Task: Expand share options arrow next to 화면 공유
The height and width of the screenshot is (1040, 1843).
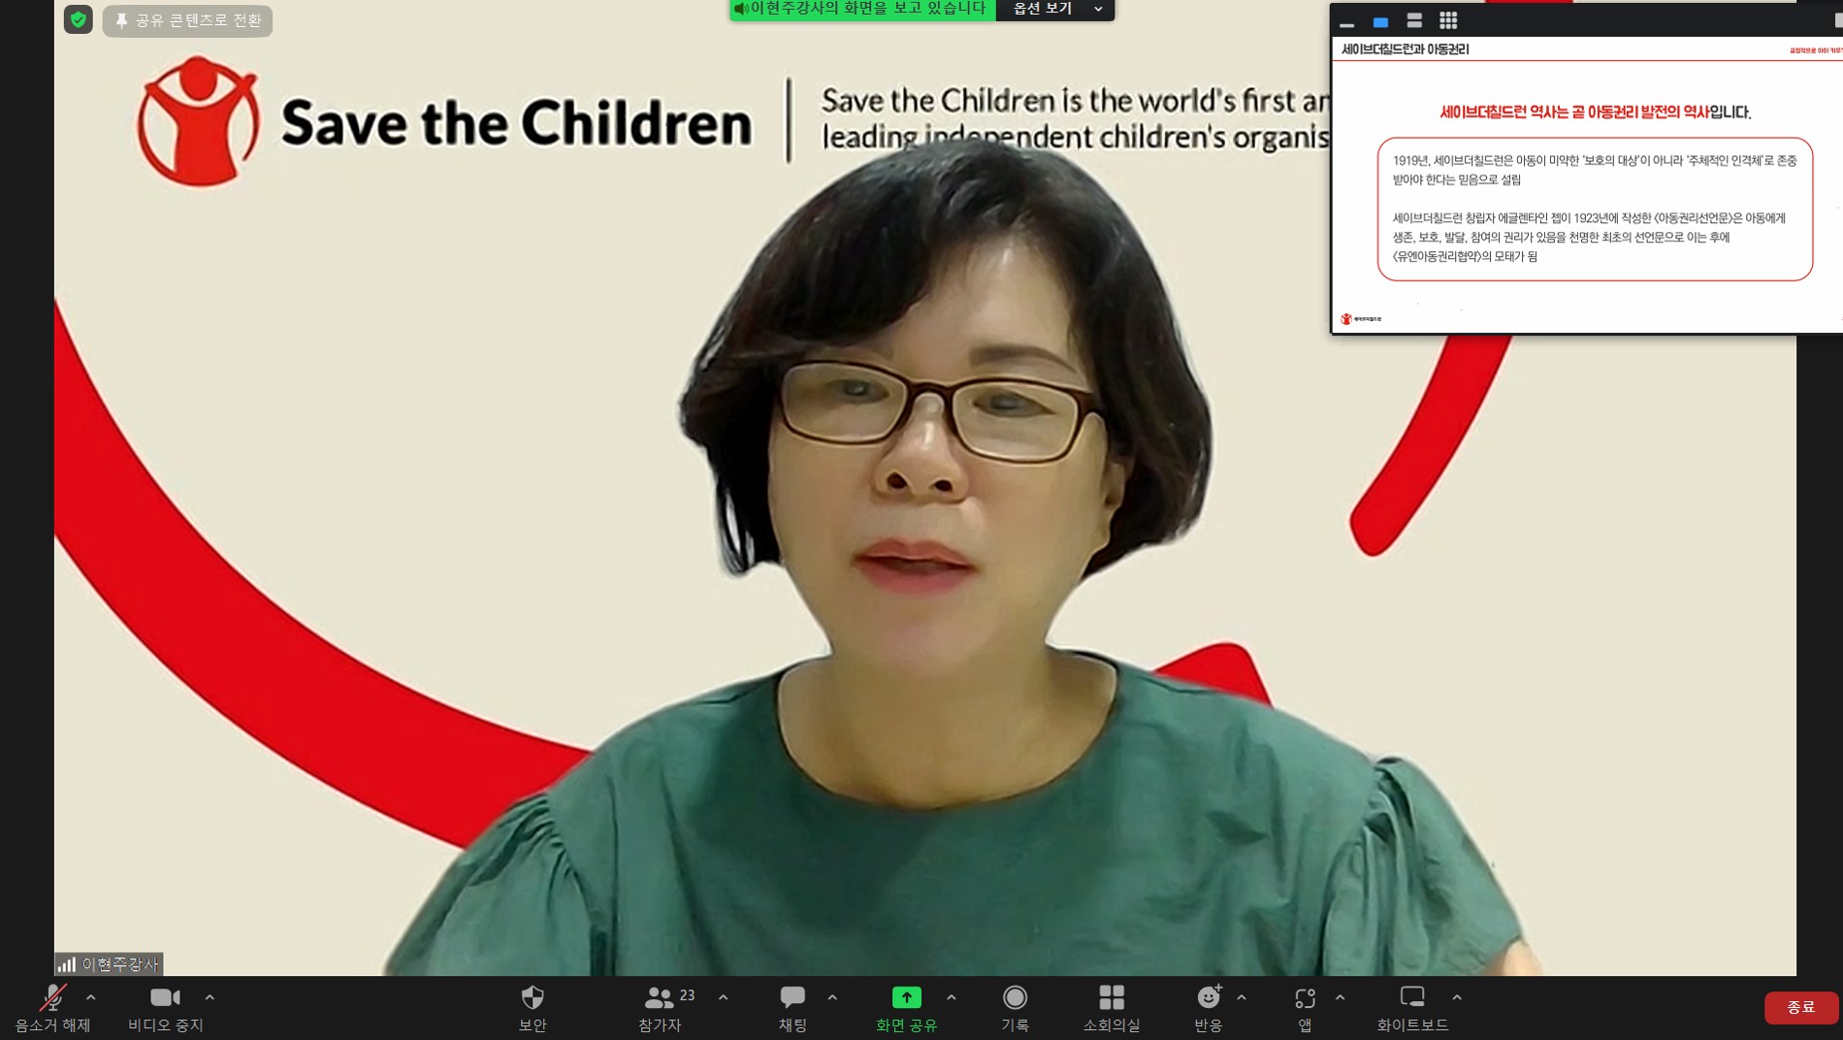Action: 952,997
